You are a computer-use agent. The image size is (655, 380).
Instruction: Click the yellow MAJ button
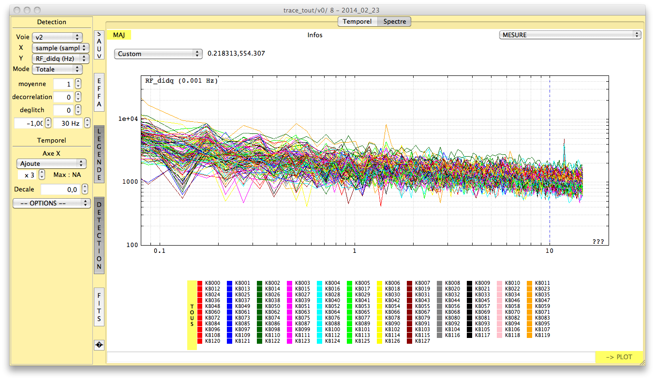(119, 35)
